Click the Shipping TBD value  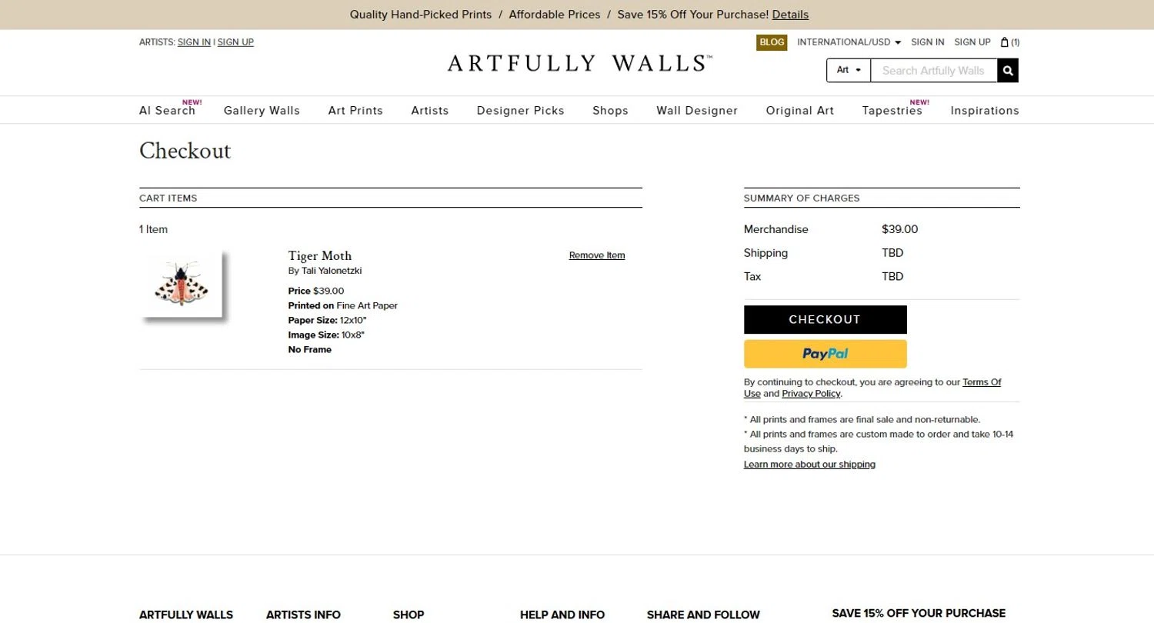(892, 253)
